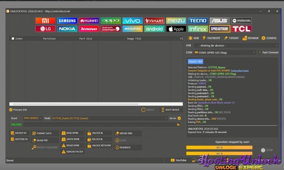Open the CONFIG settings tab
Screen dimensions: 284x170
pyautogui.click(x=269, y=38)
